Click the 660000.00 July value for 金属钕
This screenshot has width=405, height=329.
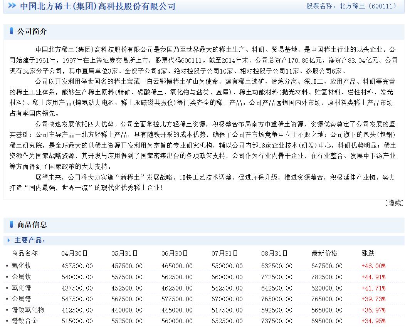click(x=227, y=277)
